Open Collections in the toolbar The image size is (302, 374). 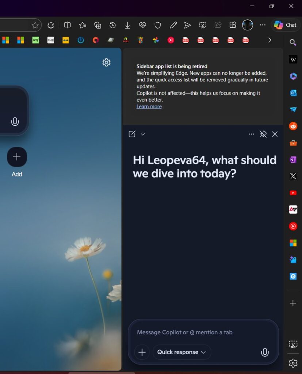(98, 25)
